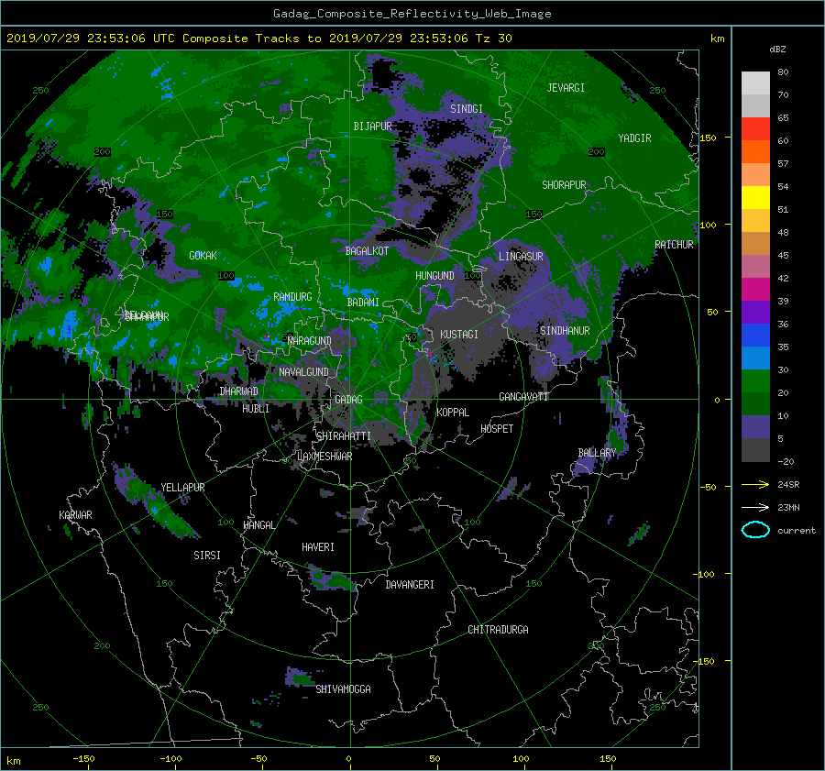Select the 65 dBZ red color swatch
The height and width of the screenshot is (771, 825).
[755, 128]
